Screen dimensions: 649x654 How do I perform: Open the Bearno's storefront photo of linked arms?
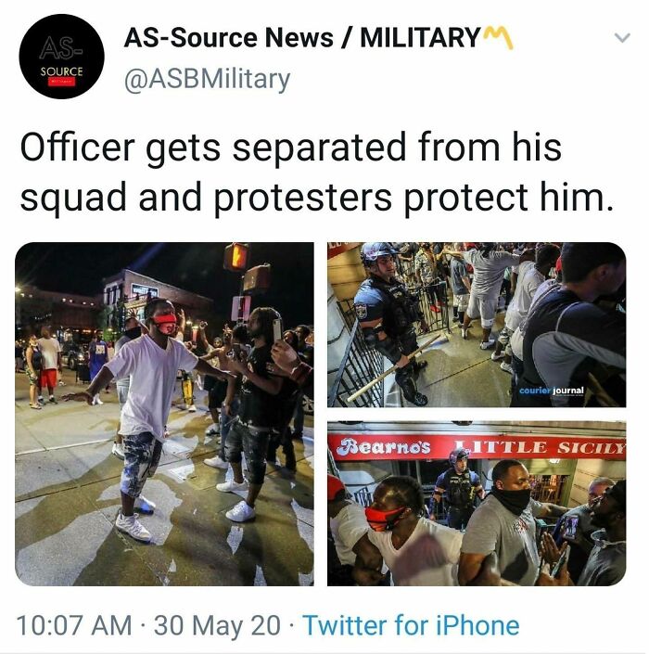click(477, 504)
